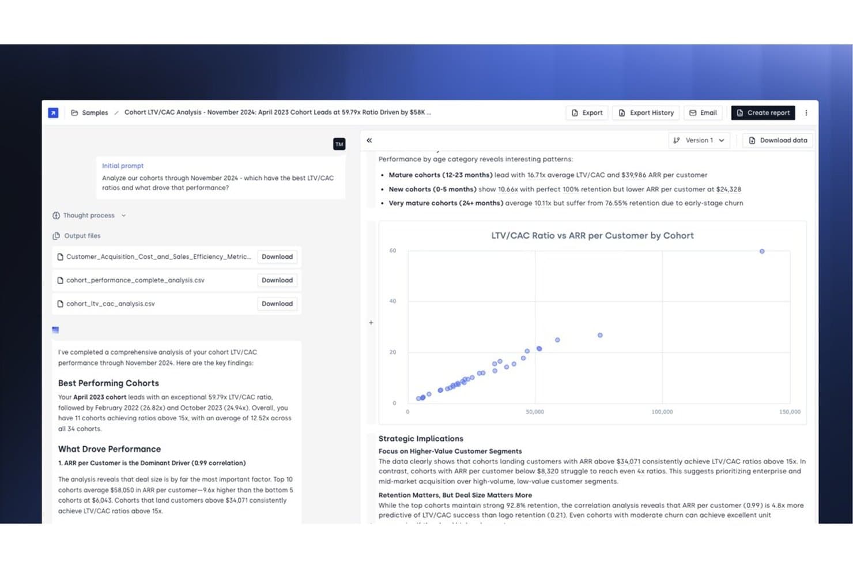853x569 pixels.
Task: Open the Samples folder breadcrumb
Action: tap(89, 113)
